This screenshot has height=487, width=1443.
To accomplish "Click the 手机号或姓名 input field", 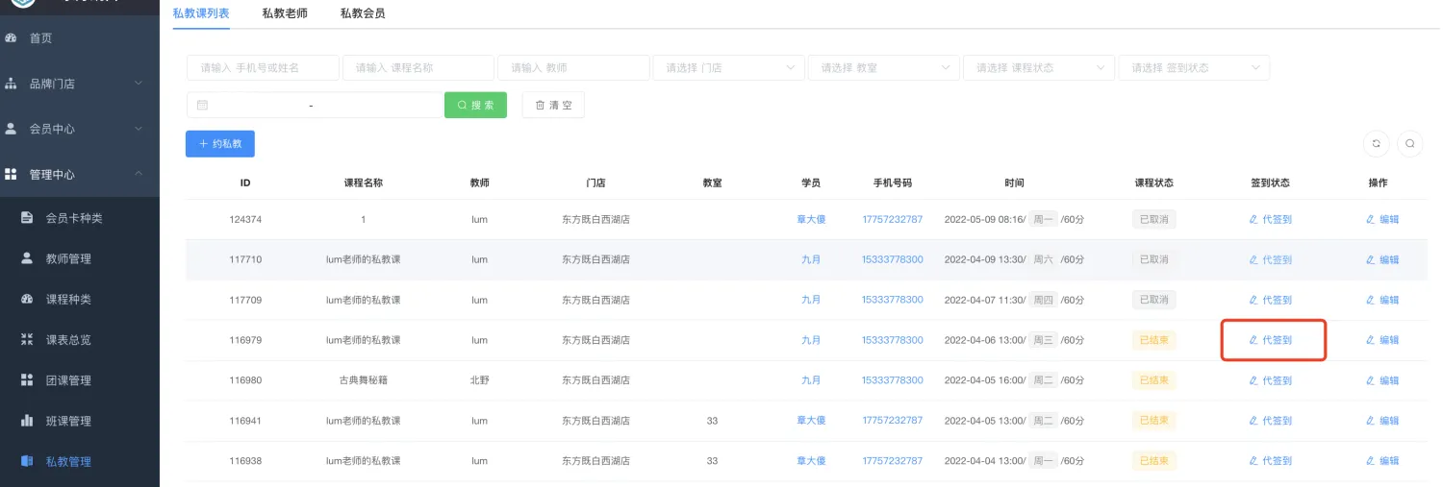I will click(263, 68).
